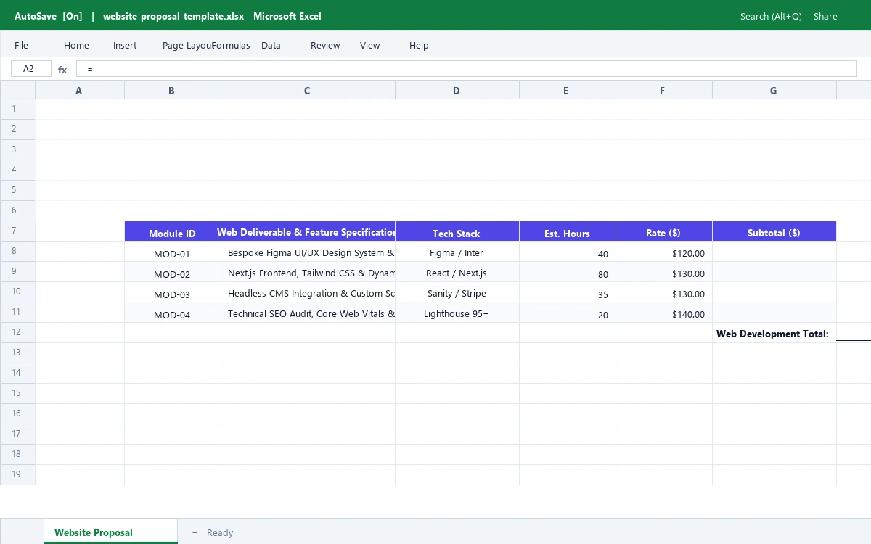Select column G header
Screen dimensions: 871x544
(774, 90)
